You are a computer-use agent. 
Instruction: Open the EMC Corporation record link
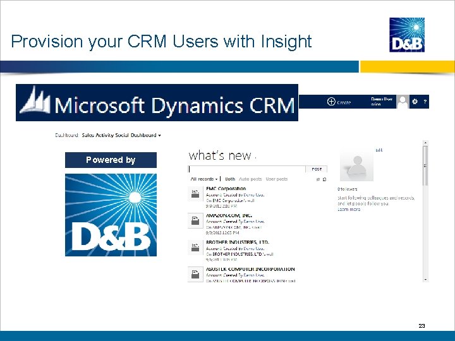226,188
